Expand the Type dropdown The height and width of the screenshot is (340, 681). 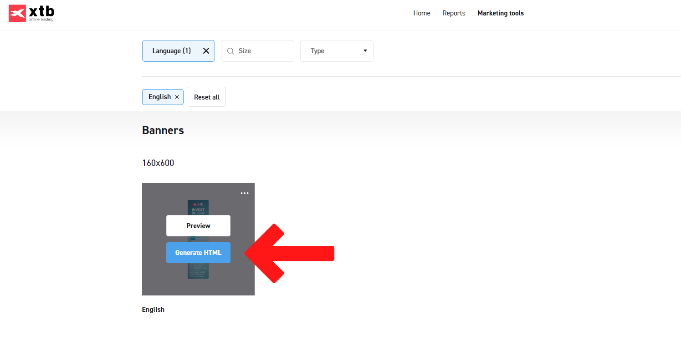coord(336,51)
